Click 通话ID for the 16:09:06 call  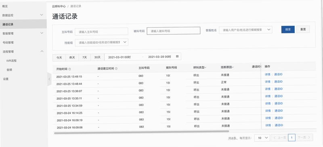tap(279, 125)
